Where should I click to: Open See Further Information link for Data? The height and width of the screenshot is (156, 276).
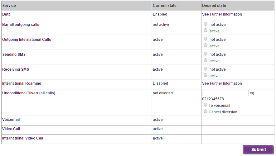click(222, 14)
